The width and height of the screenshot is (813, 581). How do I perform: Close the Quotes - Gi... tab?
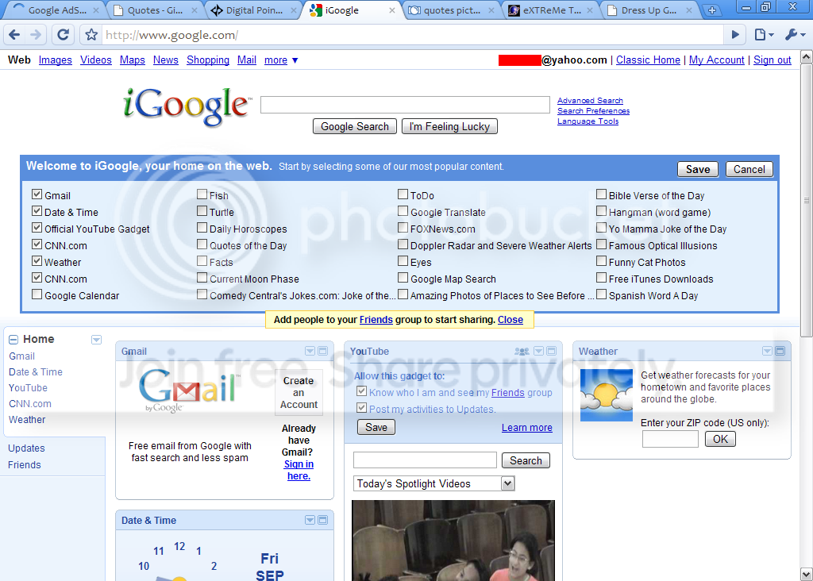[x=195, y=10]
